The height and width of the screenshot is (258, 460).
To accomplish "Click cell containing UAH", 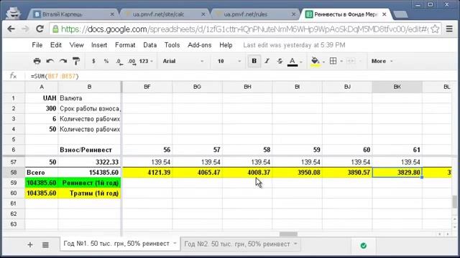I will coord(42,98).
